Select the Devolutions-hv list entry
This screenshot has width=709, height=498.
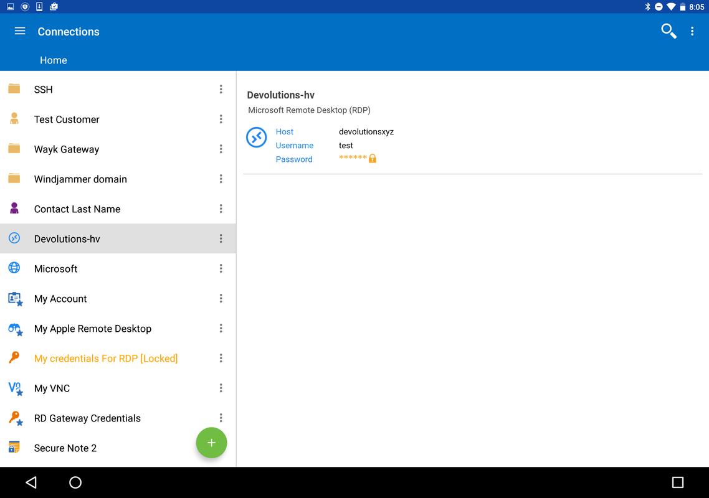click(118, 238)
